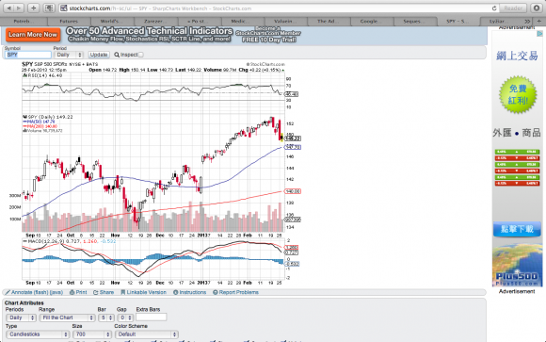The height and width of the screenshot is (342, 546).
Task: Switch to the The Ad... tab
Action: point(328,22)
